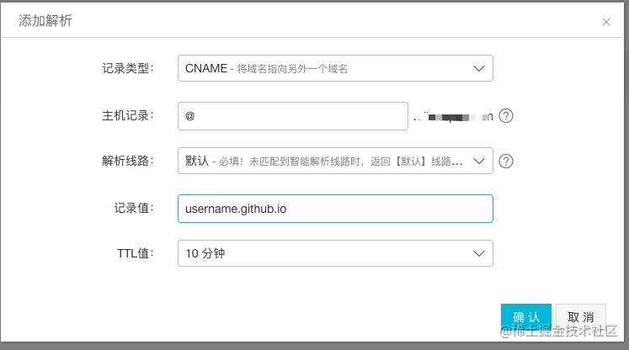Click the TTL值 label text
This screenshot has width=629, height=350.
click(136, 253)
